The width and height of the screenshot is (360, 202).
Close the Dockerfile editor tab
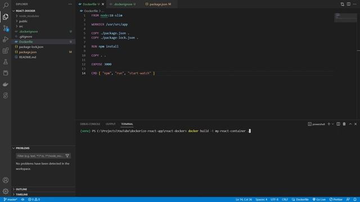[103, 4]
